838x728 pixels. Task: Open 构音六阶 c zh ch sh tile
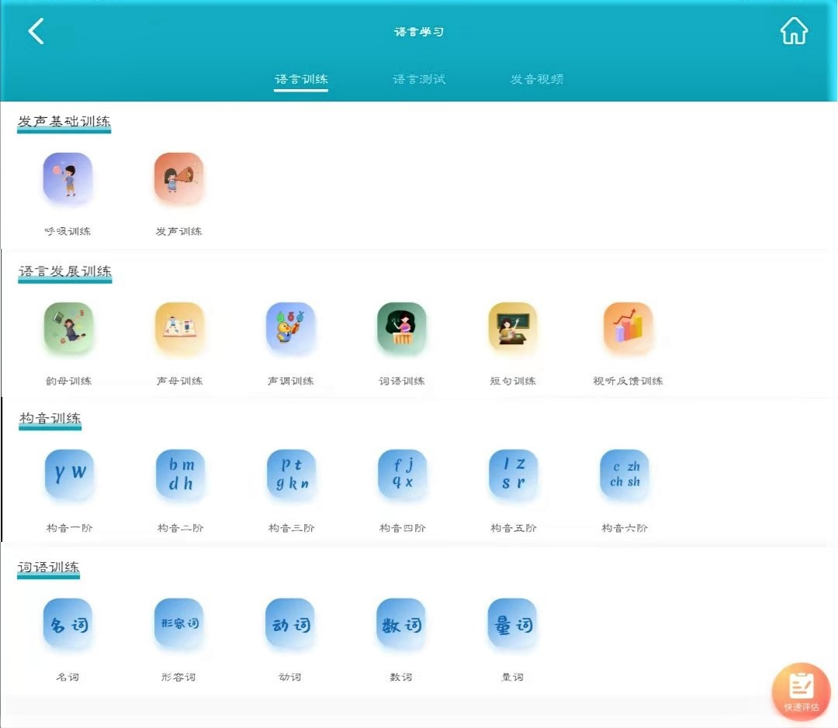pyautogui.click(x=625, y=474)
